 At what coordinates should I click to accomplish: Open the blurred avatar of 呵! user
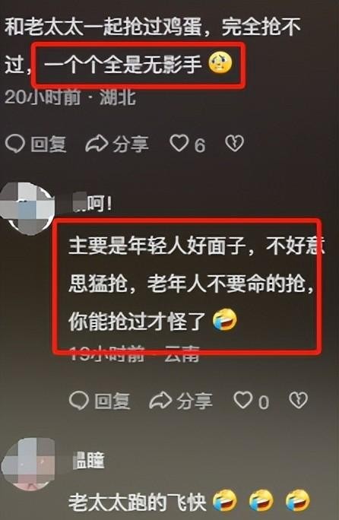(27, 208)
